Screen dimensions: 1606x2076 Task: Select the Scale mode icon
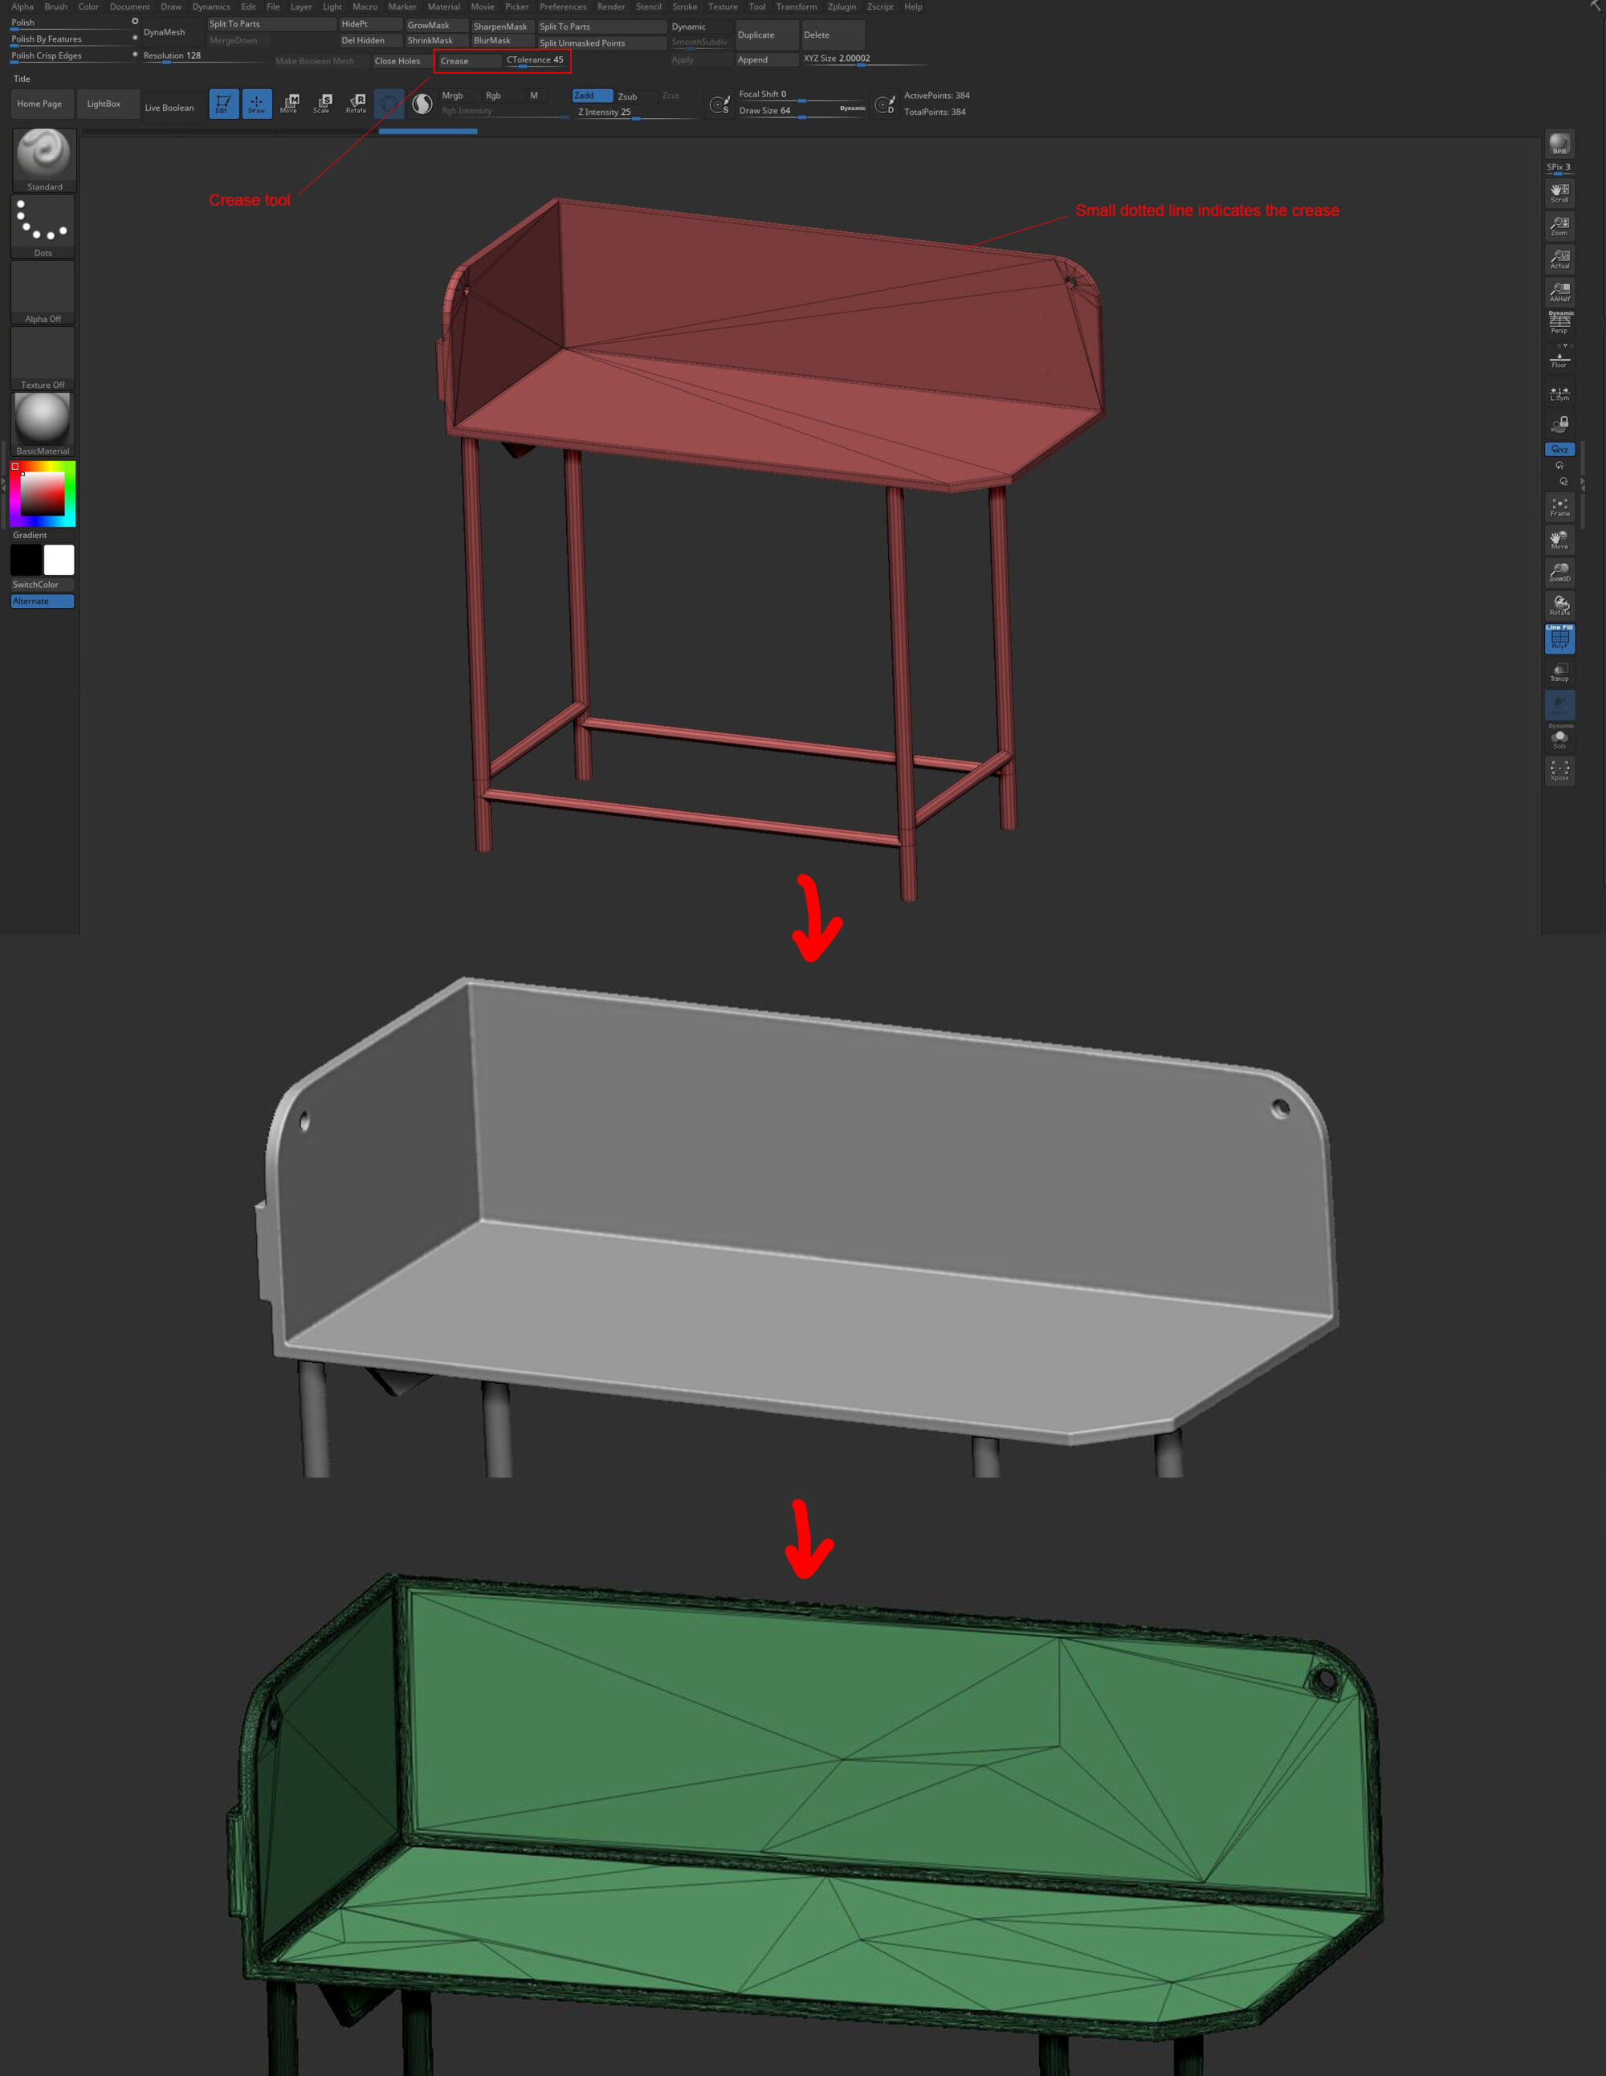click(x=323, y=104)
